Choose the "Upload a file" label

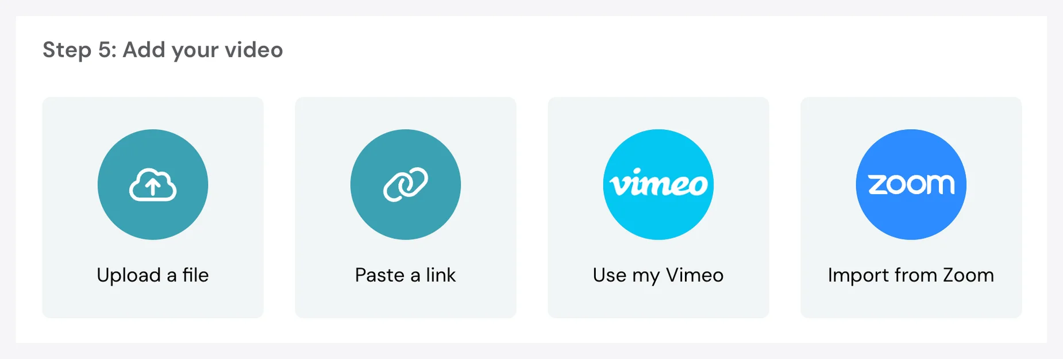(x=153, y=275)
